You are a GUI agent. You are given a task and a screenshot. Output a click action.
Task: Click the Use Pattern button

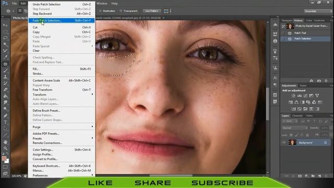pyautogui.click(x=152, y=11)
